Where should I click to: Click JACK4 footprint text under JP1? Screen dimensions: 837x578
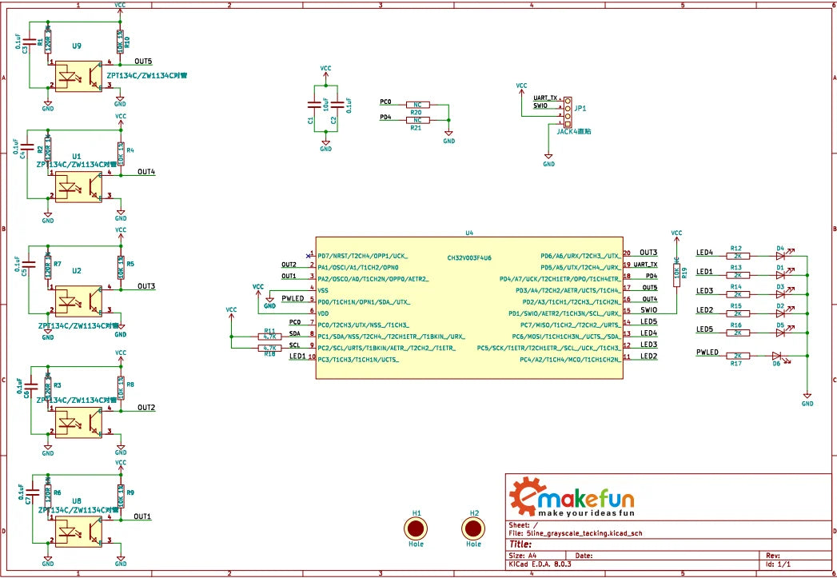tap(574, 131)
